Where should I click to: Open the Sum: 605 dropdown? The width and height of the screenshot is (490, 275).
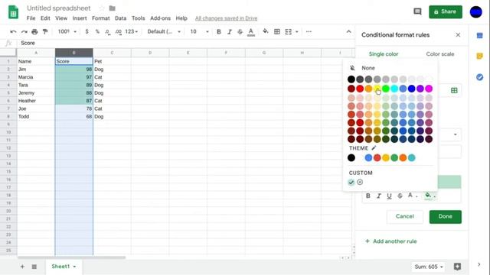[x=429, y=267]
